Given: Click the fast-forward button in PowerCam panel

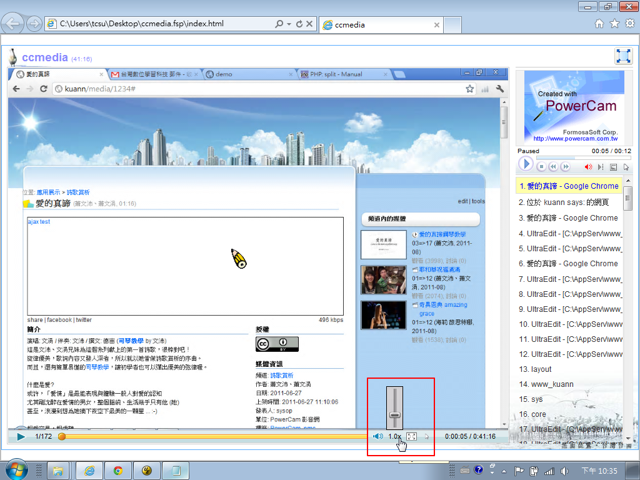Looking at the screenshot, I should click(565, 167).
